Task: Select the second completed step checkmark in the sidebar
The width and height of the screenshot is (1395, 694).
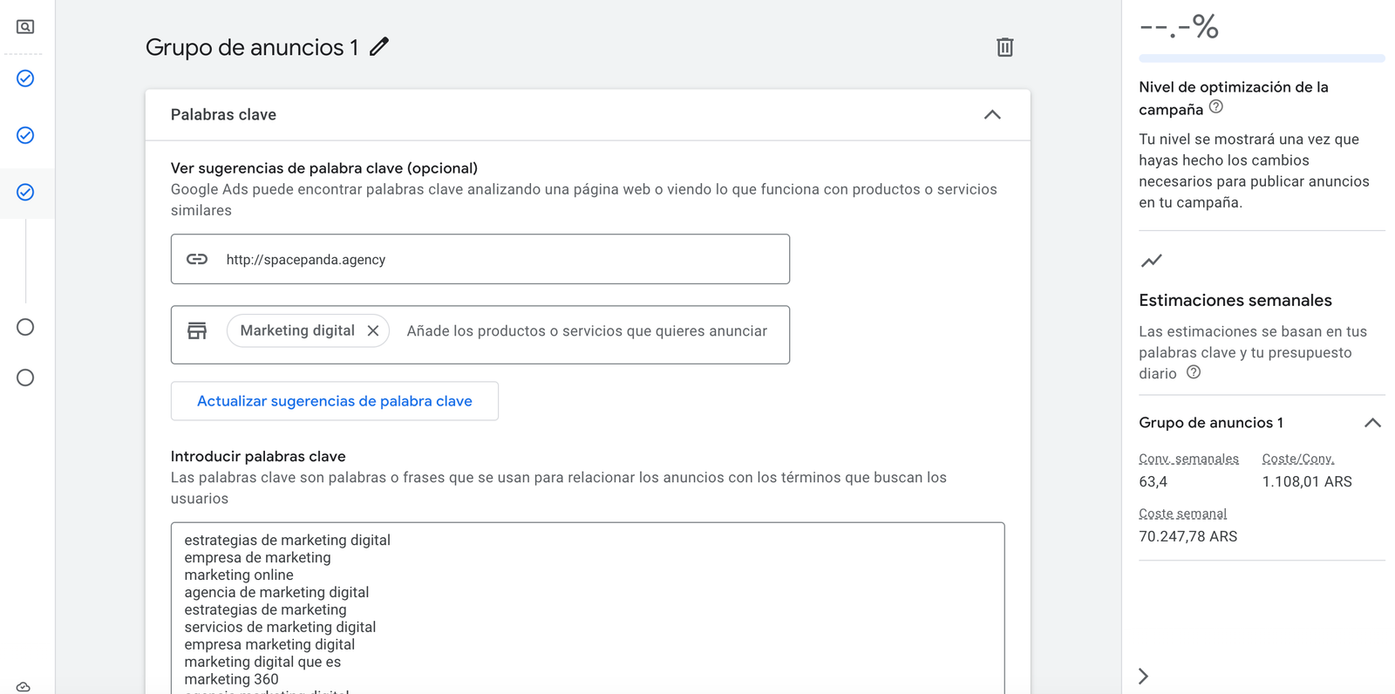Action: click(x=25, y=135)
